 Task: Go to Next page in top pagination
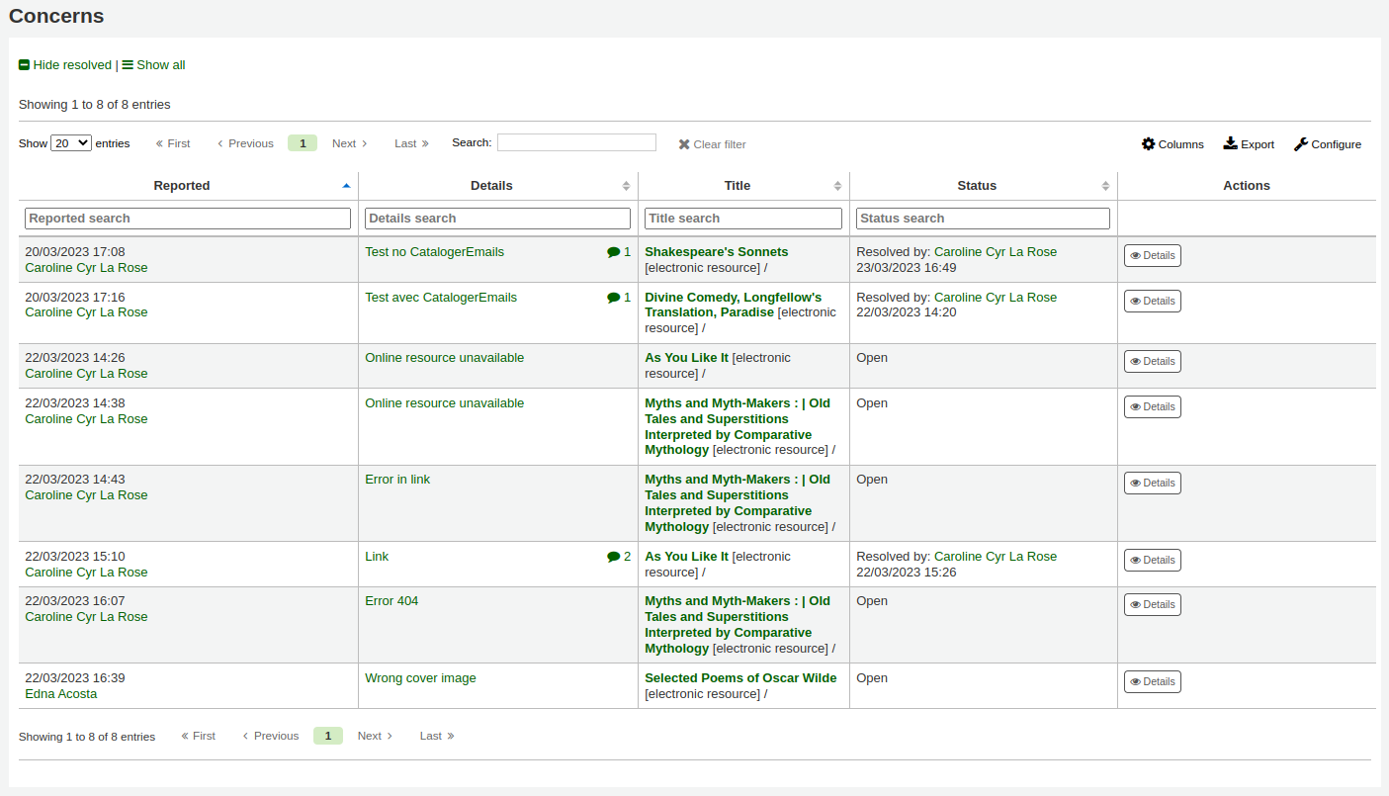pyautogui.click(x=350, y=143)
